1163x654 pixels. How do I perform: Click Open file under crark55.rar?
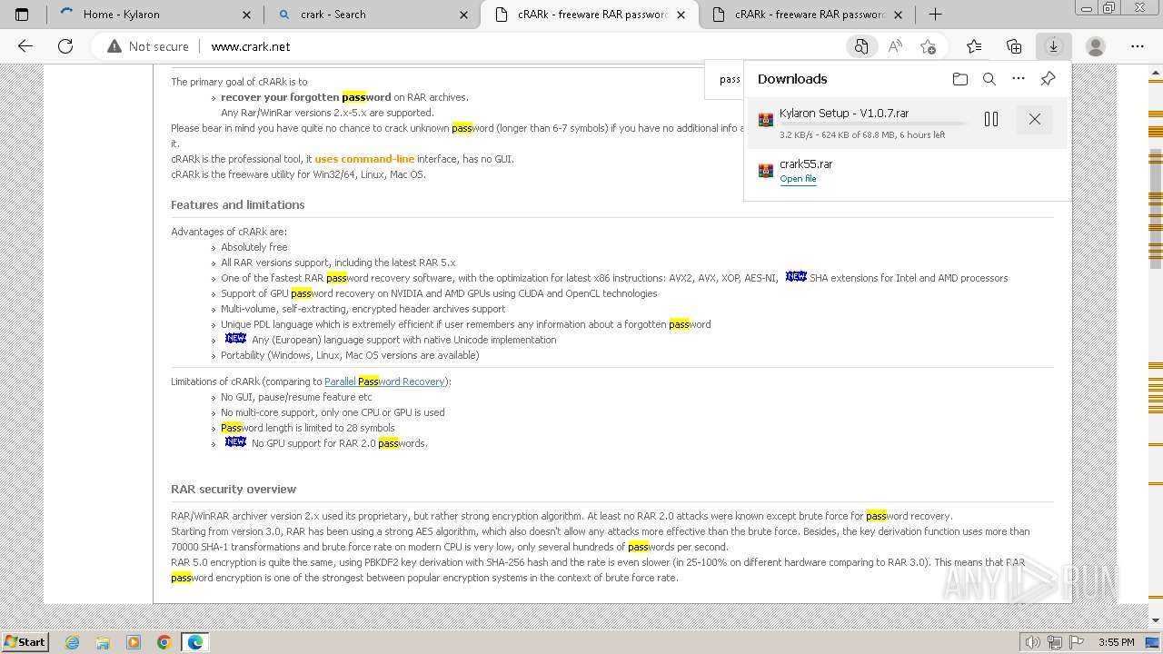[x=798, y=179]
